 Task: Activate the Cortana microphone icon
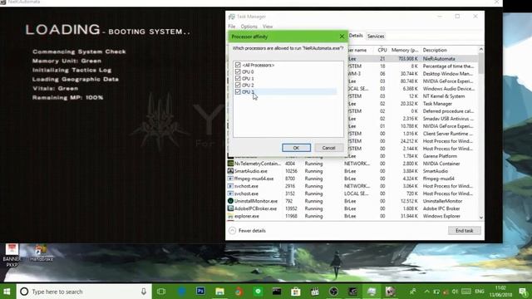pyautogui.click(x=144, y=292)
